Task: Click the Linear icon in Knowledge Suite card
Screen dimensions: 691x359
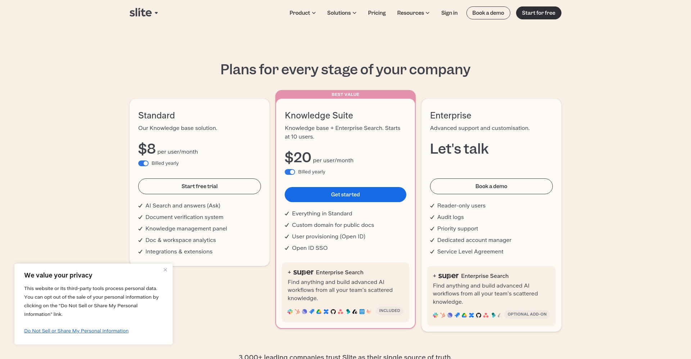Action: pos(304,312)
